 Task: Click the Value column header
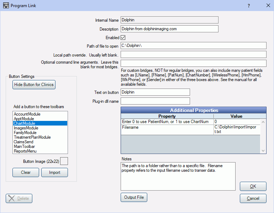236,116
